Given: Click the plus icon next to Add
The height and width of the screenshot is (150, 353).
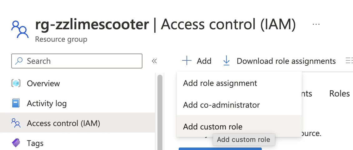Looking at the screenshot, I should coord(187,61).
